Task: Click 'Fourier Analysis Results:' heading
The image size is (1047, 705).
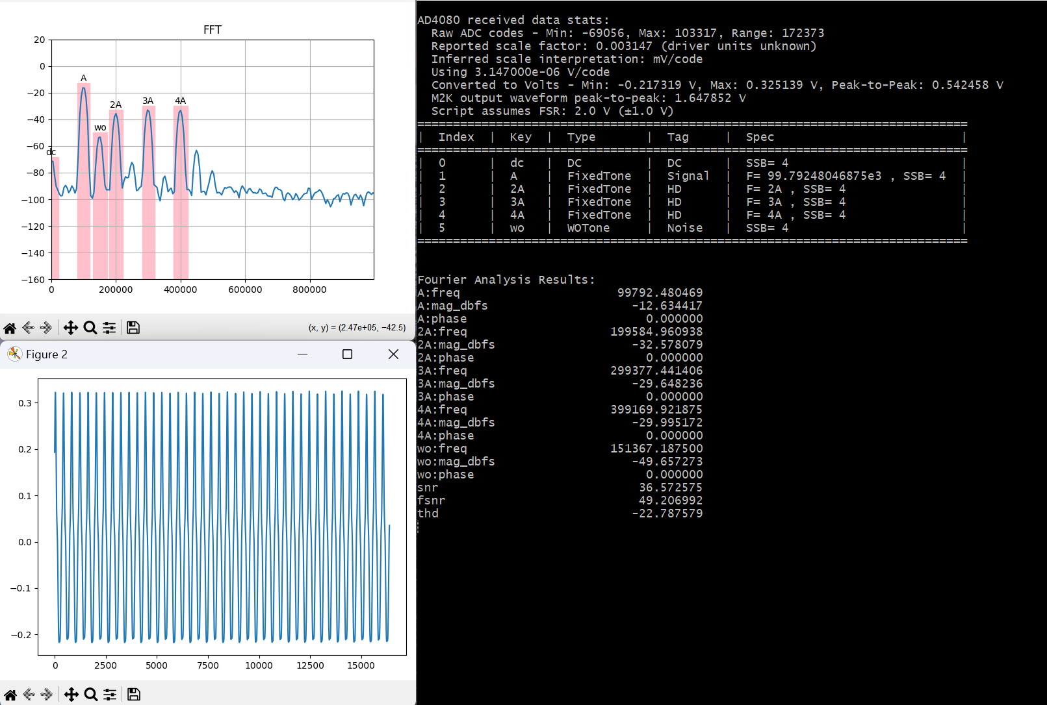Action: coord(506,280)
